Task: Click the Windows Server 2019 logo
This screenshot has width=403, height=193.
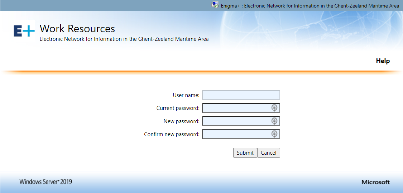Action: pyautogui.click(x=45, y=182)
